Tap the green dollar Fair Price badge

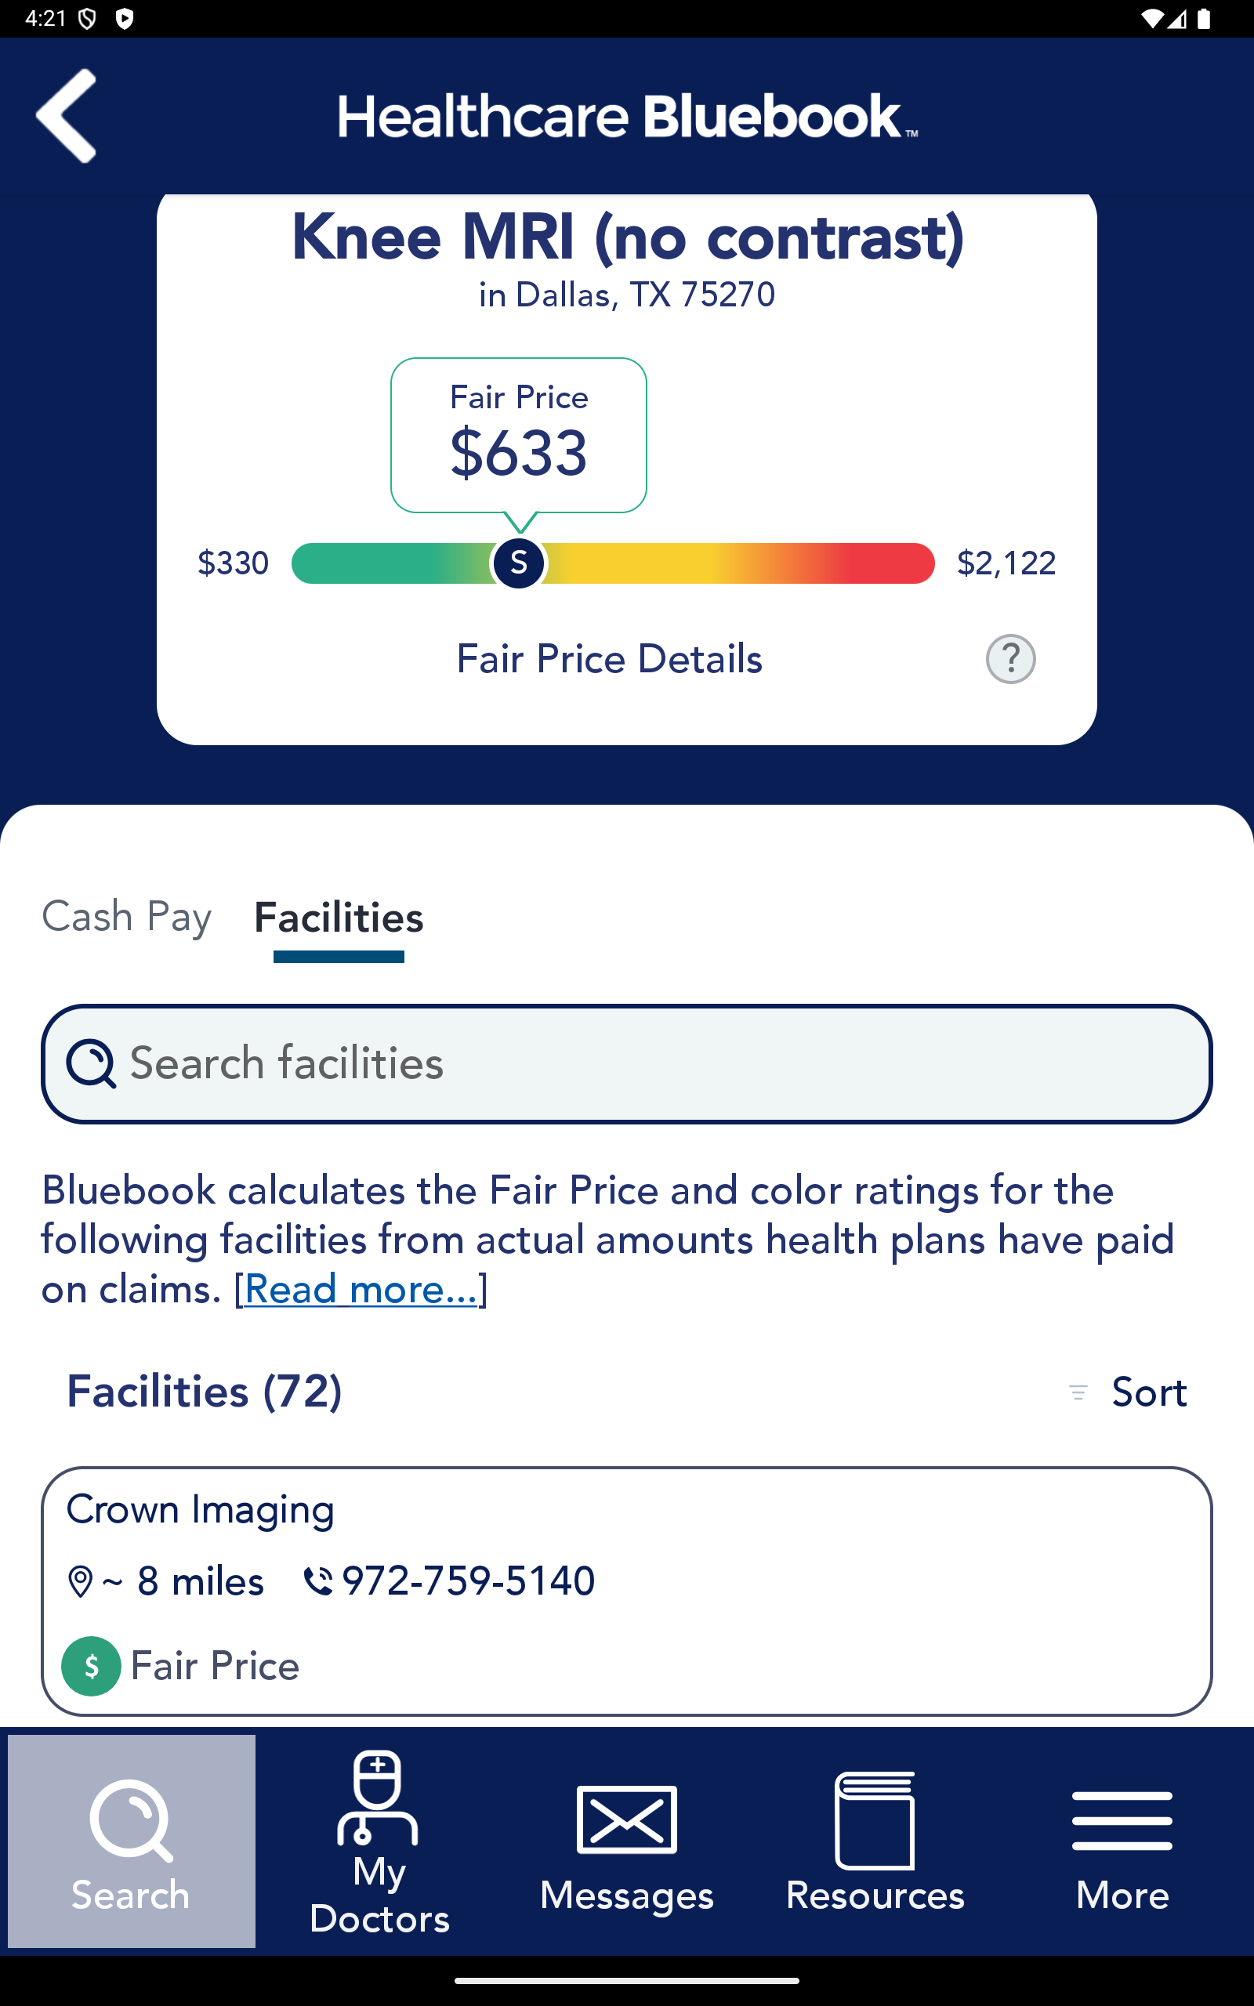pos(91,1665)
